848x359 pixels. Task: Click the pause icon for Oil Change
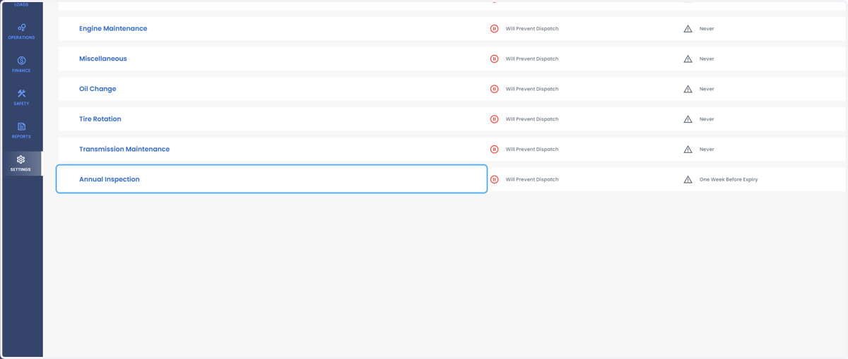point(495,89)
